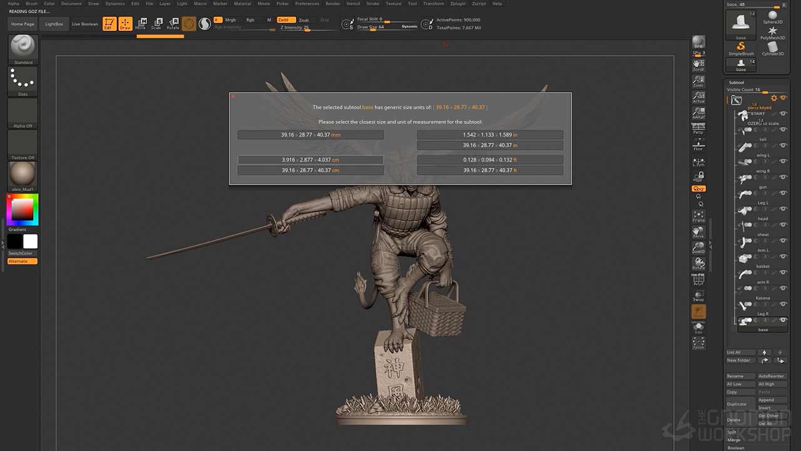The height and width of the screenshot is (451, 801).
Task: Hide the Katana subtool with eye icon
Action: (783, 304)
